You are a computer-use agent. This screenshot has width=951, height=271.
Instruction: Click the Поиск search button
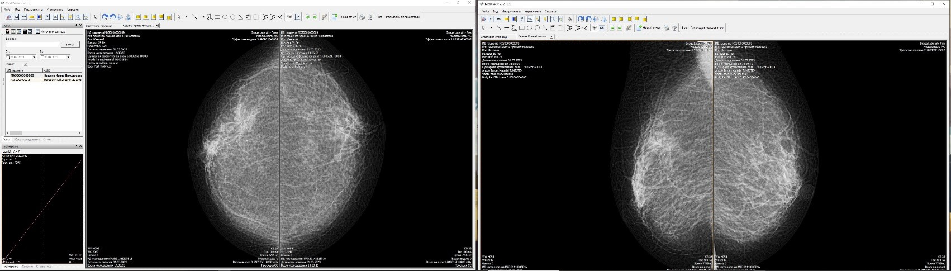pos(70,45)
